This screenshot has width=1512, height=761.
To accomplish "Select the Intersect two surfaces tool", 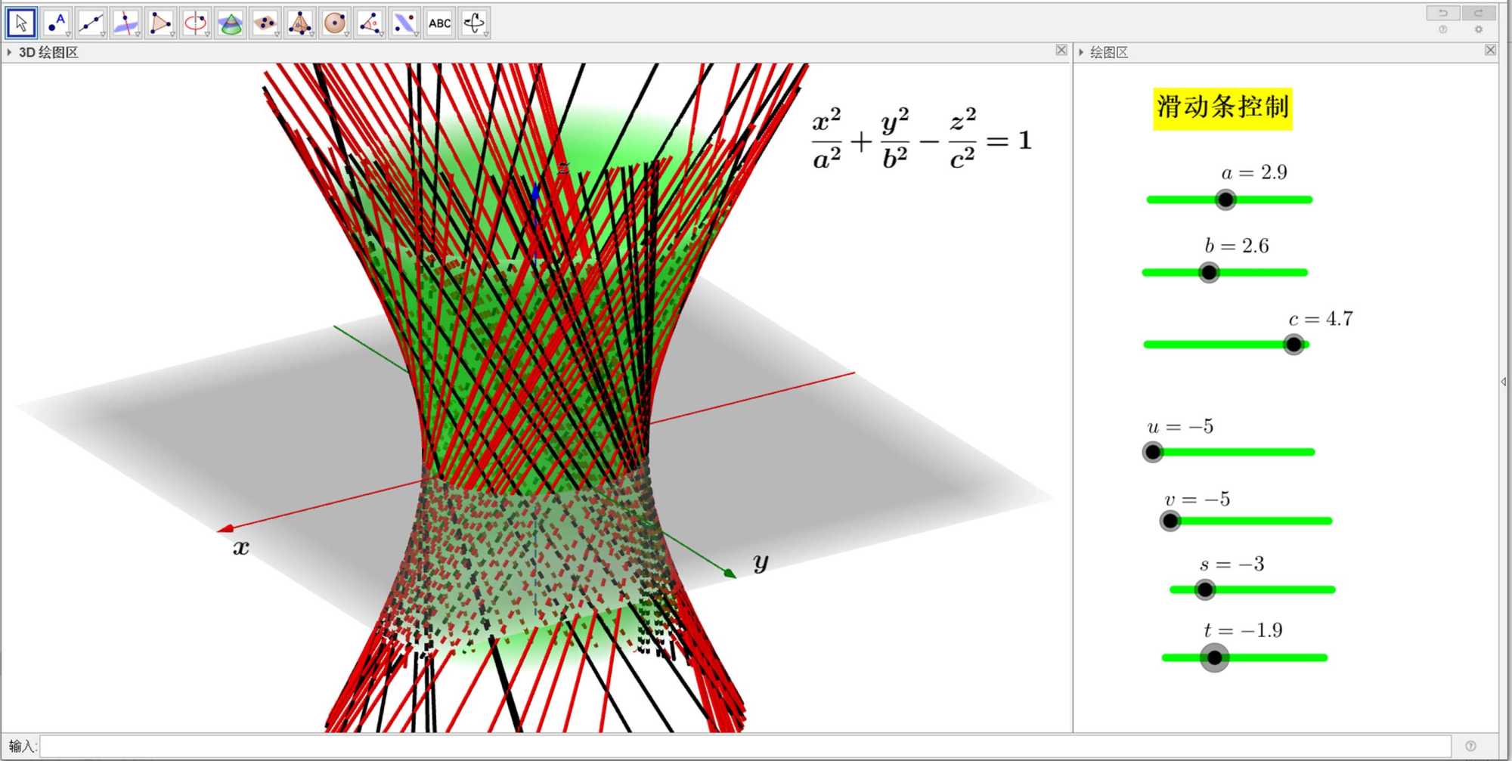I will click(230, 23).
